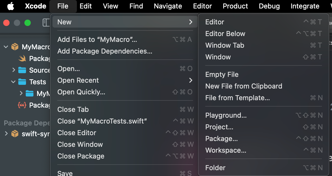The image size is (332, 176).
Task: Create a new Playground from submenu
Action: click(226, 115)
